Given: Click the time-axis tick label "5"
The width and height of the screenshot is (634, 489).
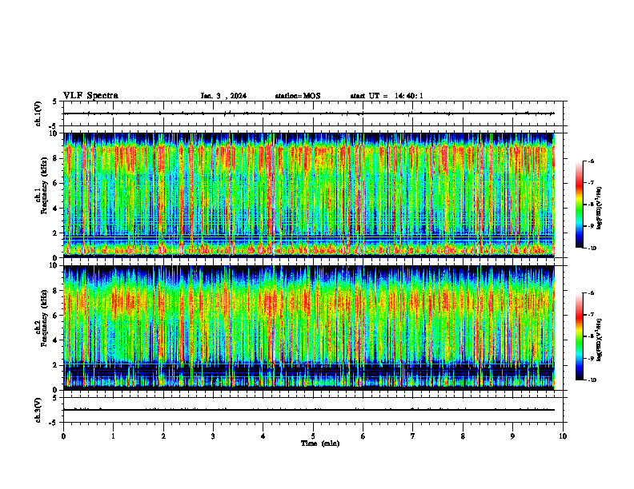Looking at the screenshot, I should point(313,436).
